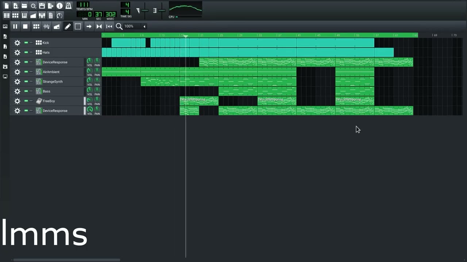Open the FreeBoy track gear menu

(17, 101)
